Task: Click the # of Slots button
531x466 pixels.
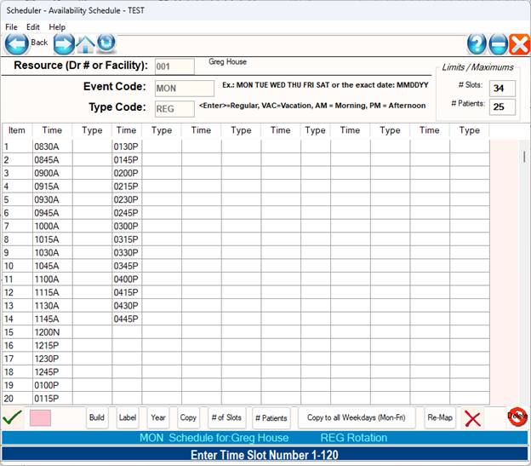Action: pyautogui.click(x=226, y=417)
